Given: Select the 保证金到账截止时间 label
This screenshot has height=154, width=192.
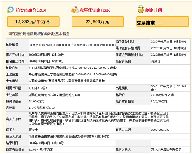Looking at the screenshot, I should [129, 55].
